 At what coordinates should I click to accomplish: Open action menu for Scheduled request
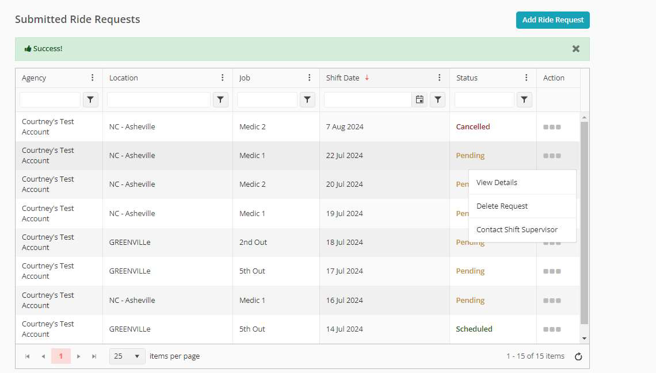tap(552, 329)
